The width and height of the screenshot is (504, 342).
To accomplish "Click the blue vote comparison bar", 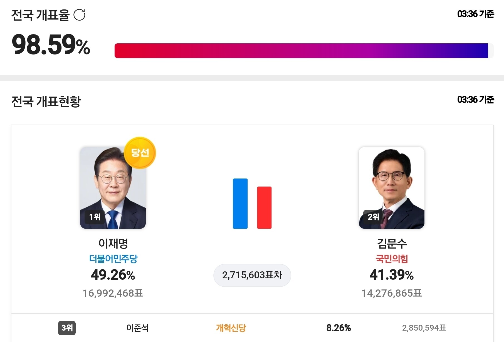I will click(240, 204).
